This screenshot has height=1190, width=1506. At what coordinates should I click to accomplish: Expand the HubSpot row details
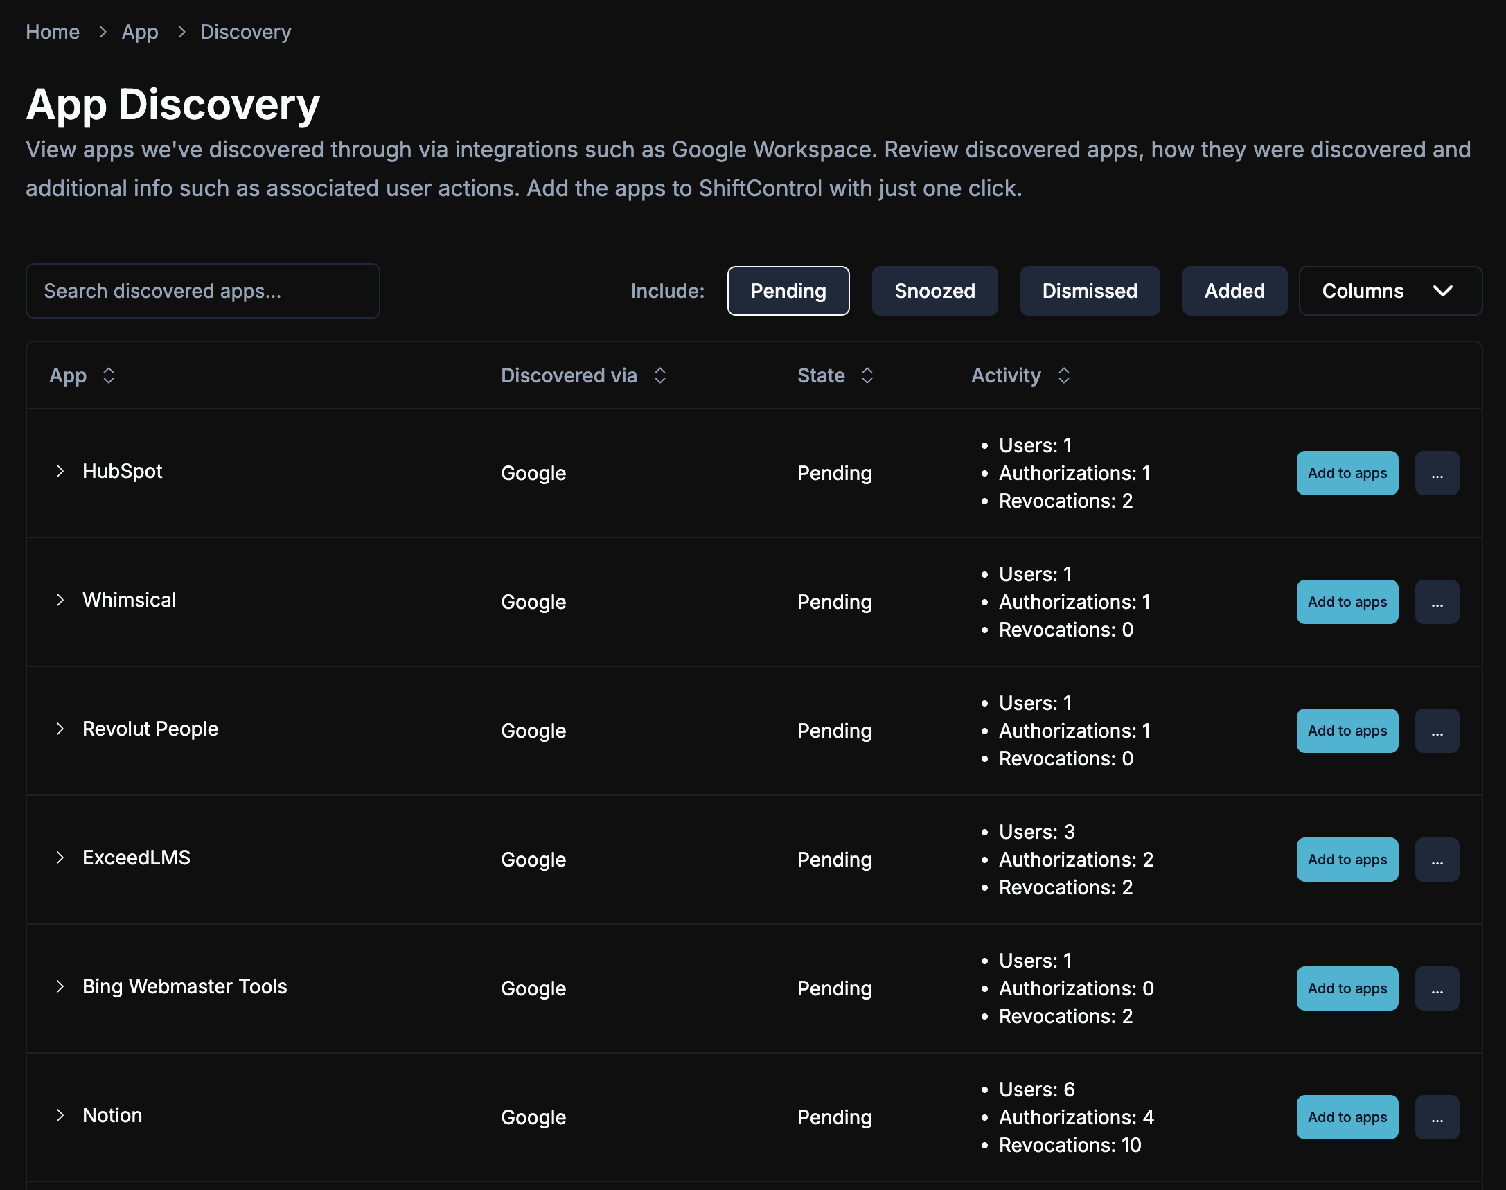click(60, 472)
